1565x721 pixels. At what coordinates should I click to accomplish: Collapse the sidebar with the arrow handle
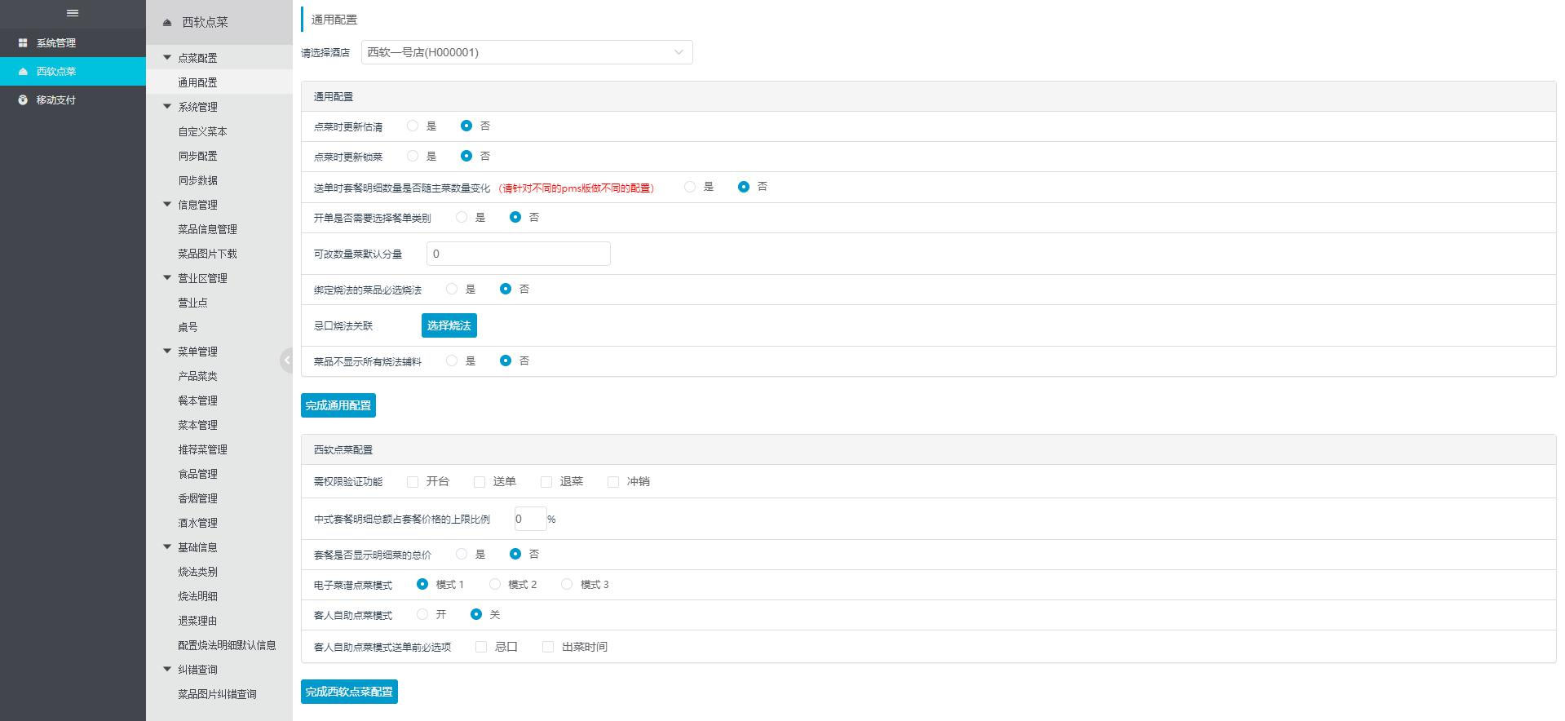click(x=286, y=360)
